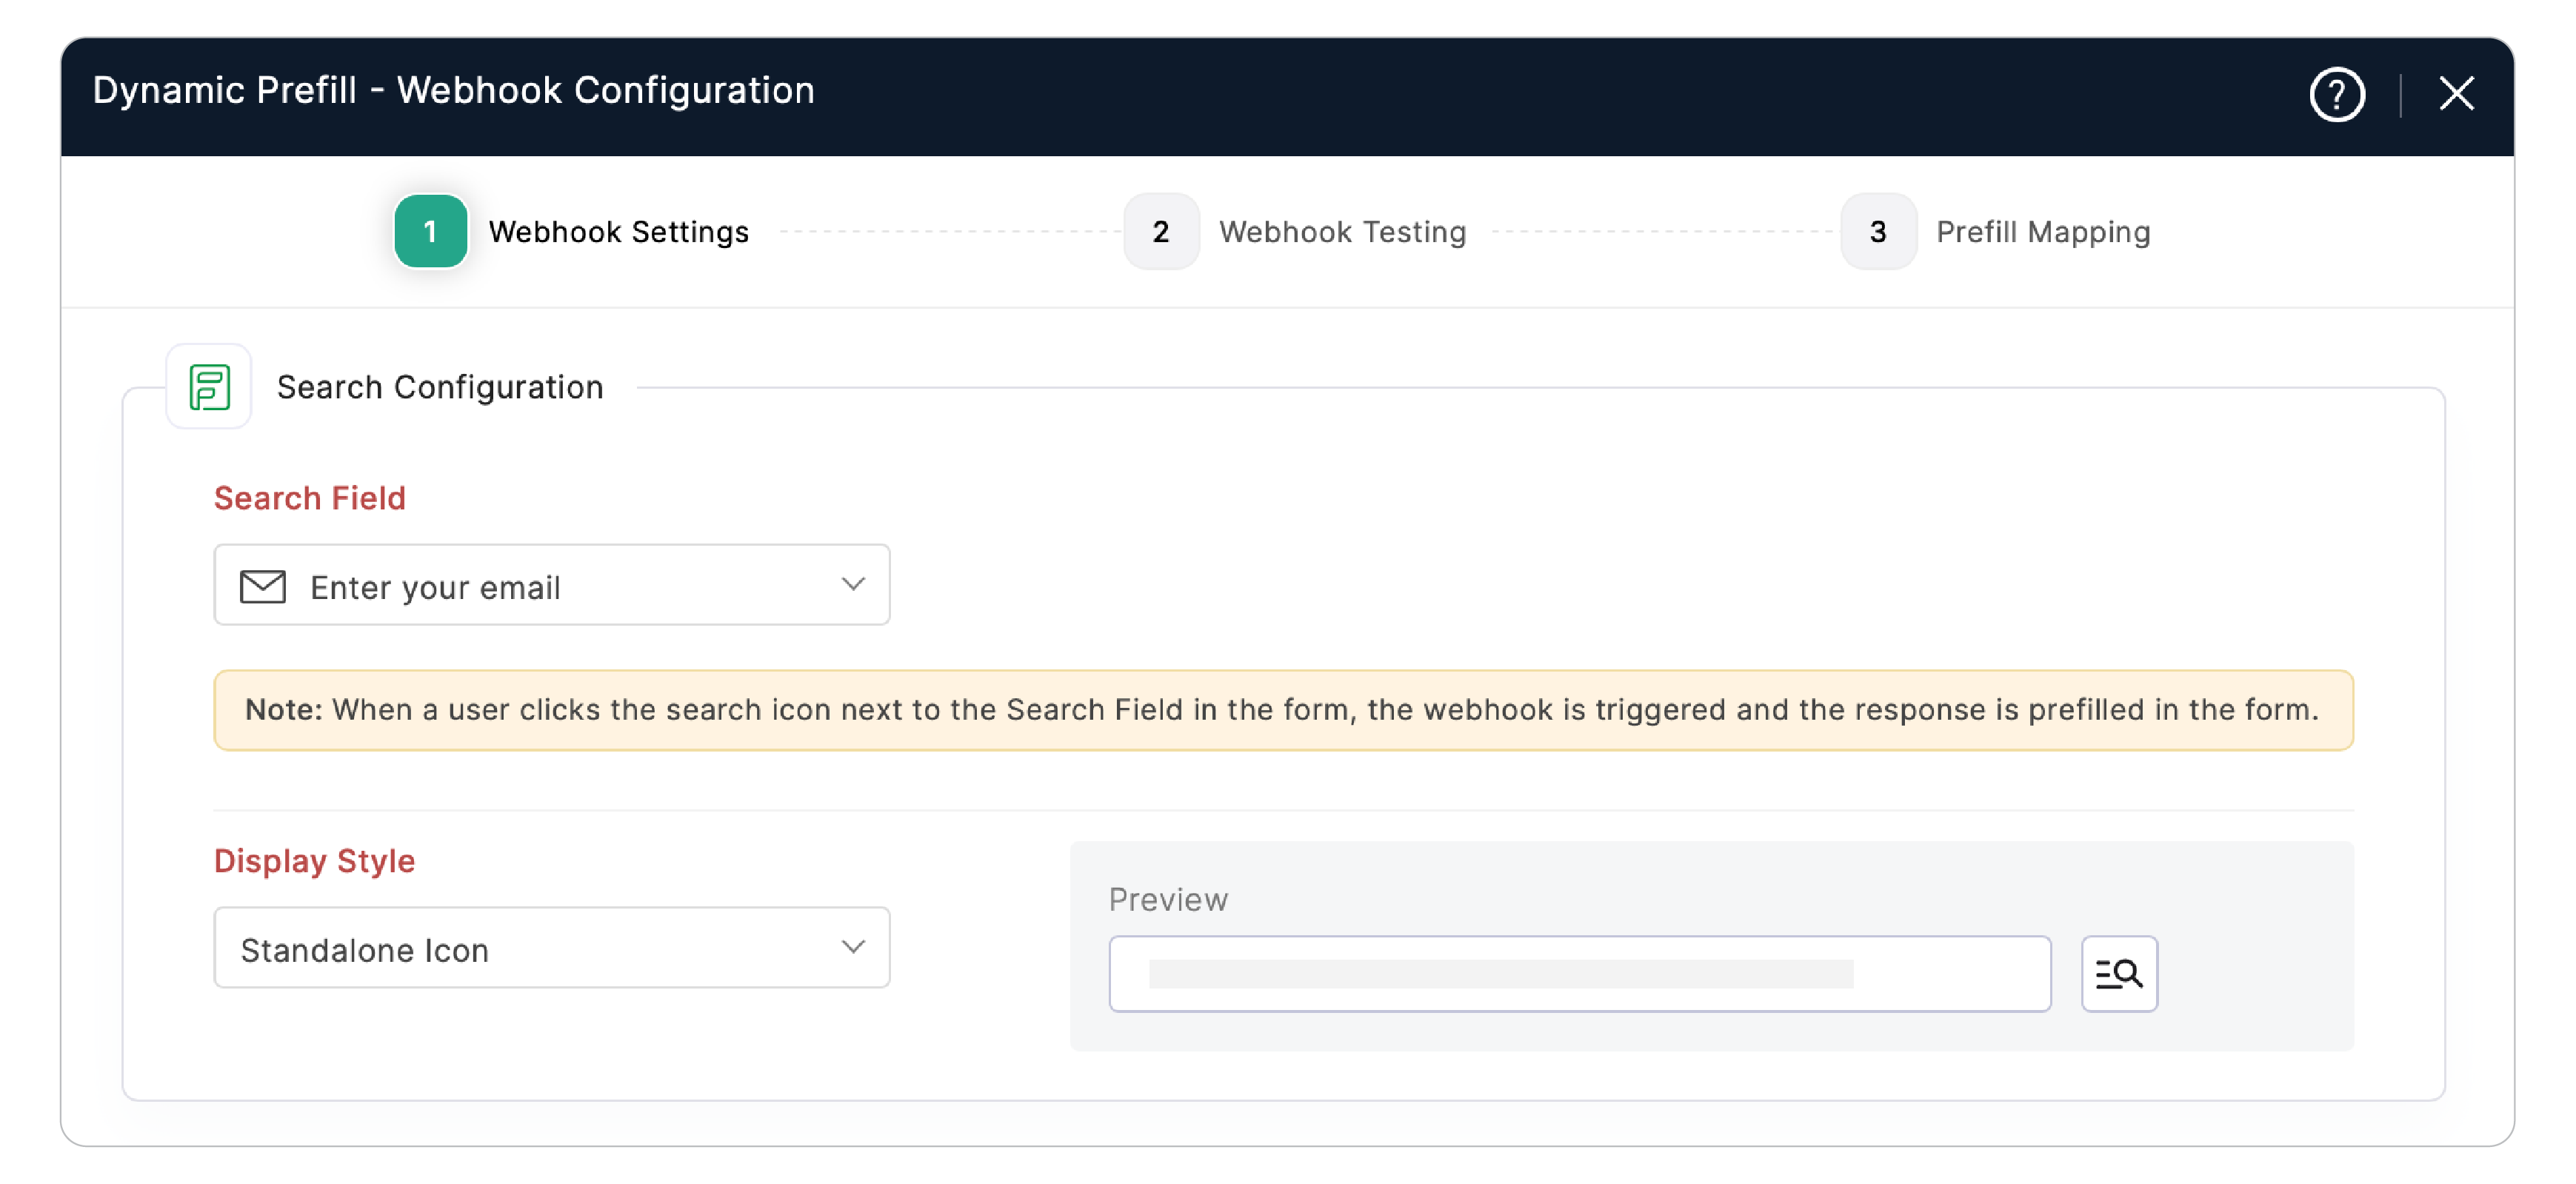Screen dimensions: 2576x1184
Task: Click the chevron beside Standalone Icon
Action: click(x=852, y=947)
